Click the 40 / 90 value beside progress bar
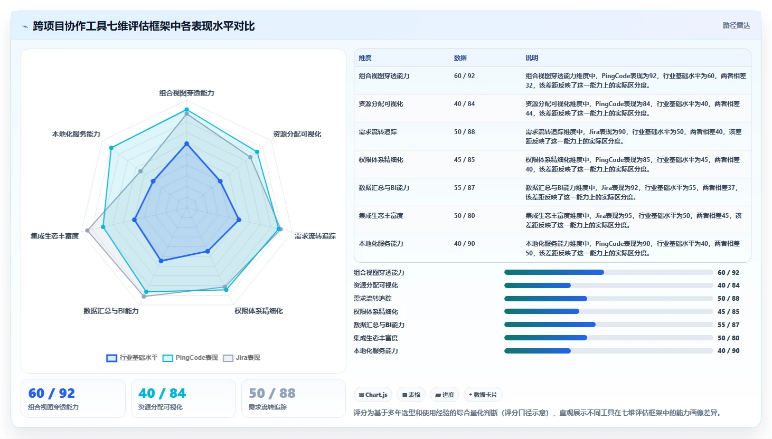The height and width of the screenshot is (439, 772). click(x=728, y=351)
